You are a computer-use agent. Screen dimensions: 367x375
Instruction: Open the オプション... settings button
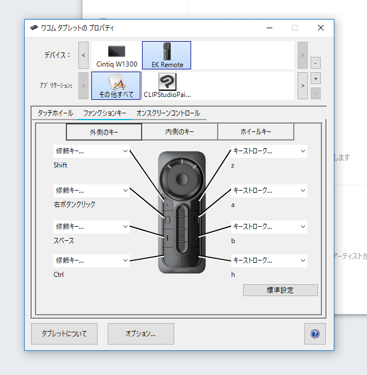click(x=141, y=334)
